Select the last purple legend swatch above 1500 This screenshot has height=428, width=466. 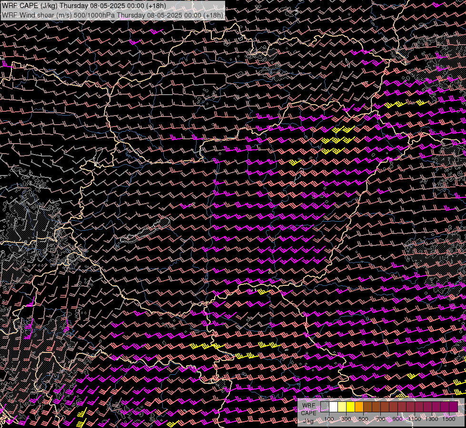pyautogui.click(x=453, y=407)
